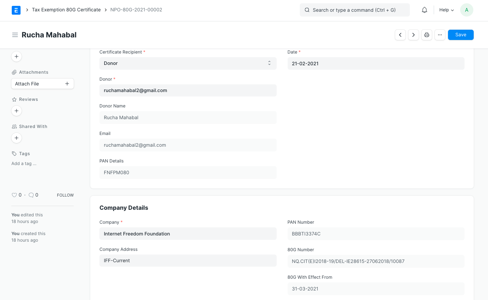This screenshot has height=300, width=488.
Task: Add a Shared With user
Action: click(x=17, y=138)
